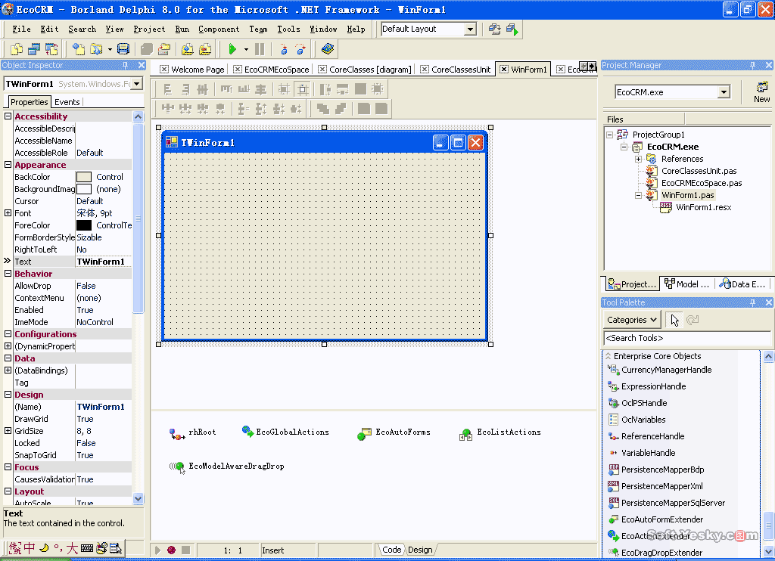The image size is (775, 561).
Task: Open the Run button dropdown arrow
Action: 246,49
